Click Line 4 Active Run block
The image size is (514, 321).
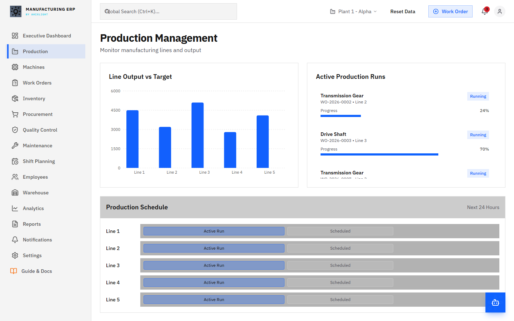point(214,282)
